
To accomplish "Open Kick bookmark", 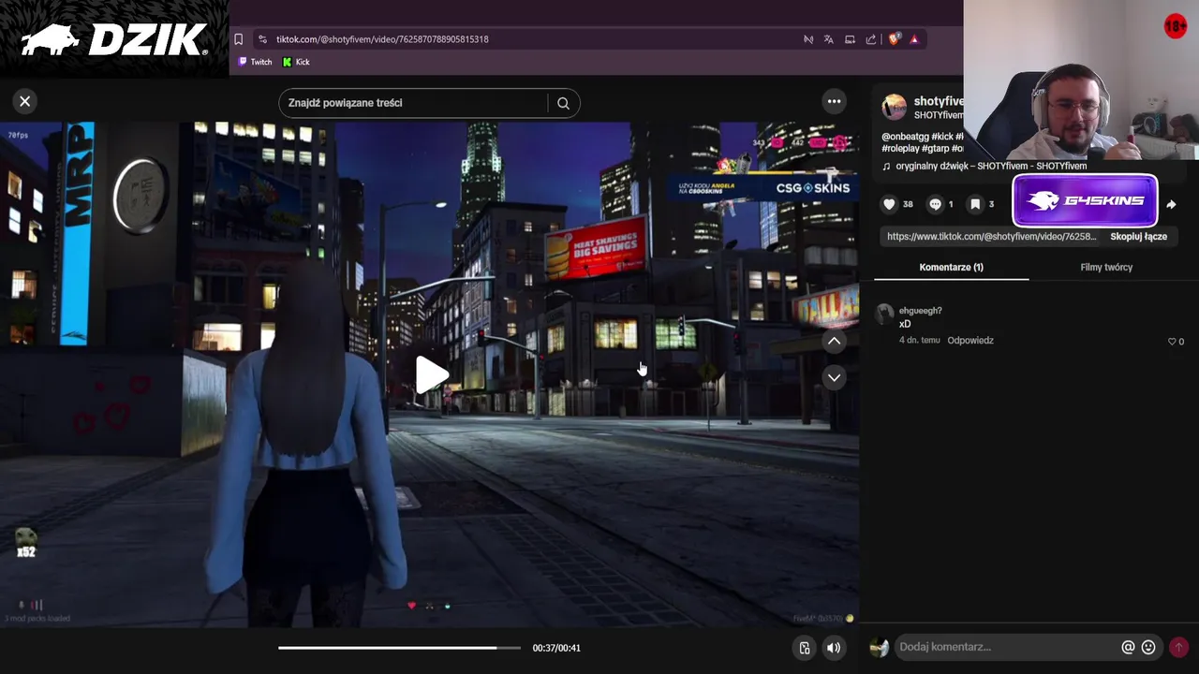I will (296, 62).
